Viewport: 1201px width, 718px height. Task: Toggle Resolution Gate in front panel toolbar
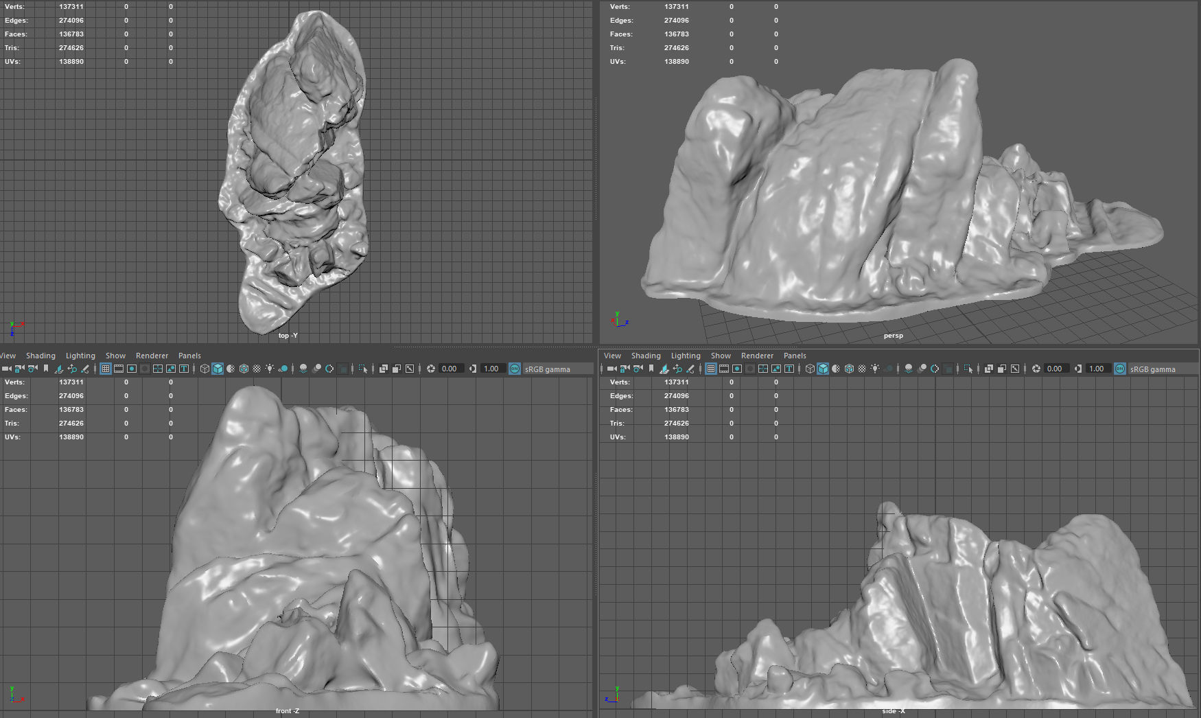132,369
